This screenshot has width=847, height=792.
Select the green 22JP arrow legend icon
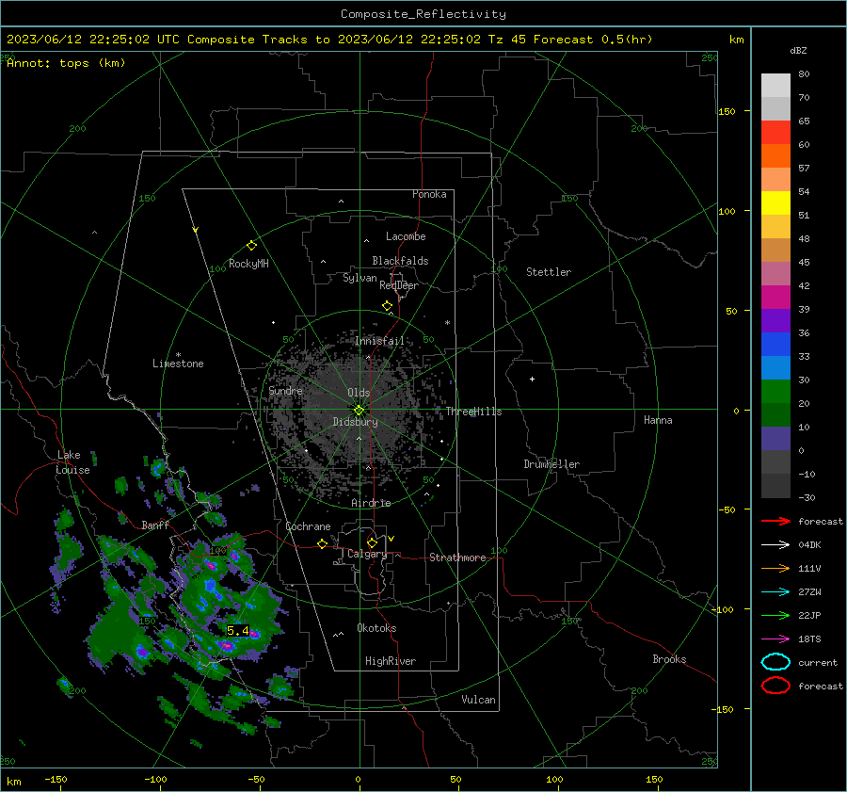tap(775, 615)
